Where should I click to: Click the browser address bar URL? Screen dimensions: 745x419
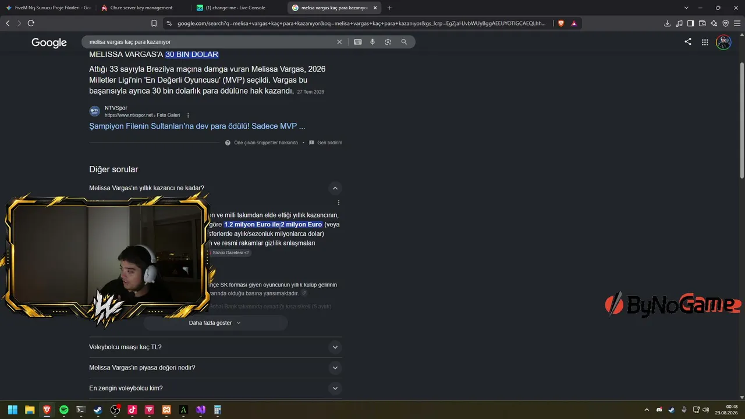tap(361, 23)
